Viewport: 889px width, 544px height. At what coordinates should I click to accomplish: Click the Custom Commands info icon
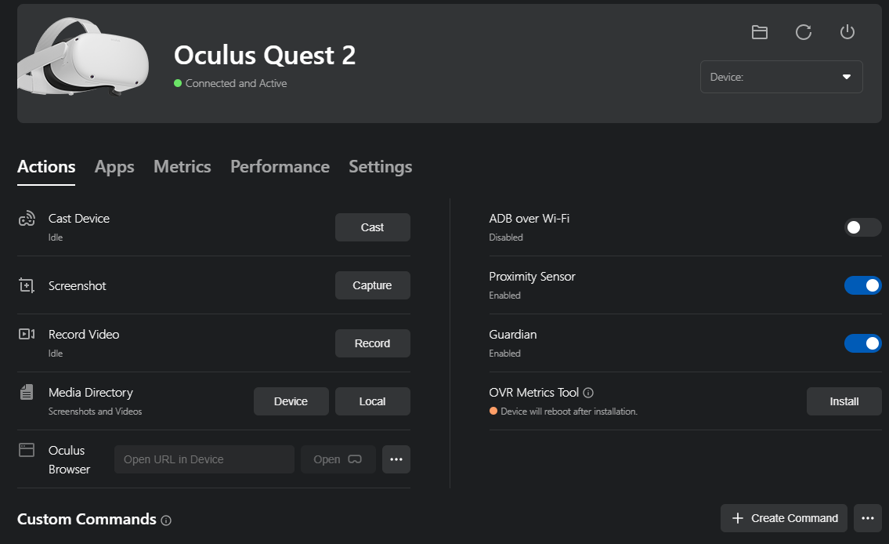coord(166,520)
